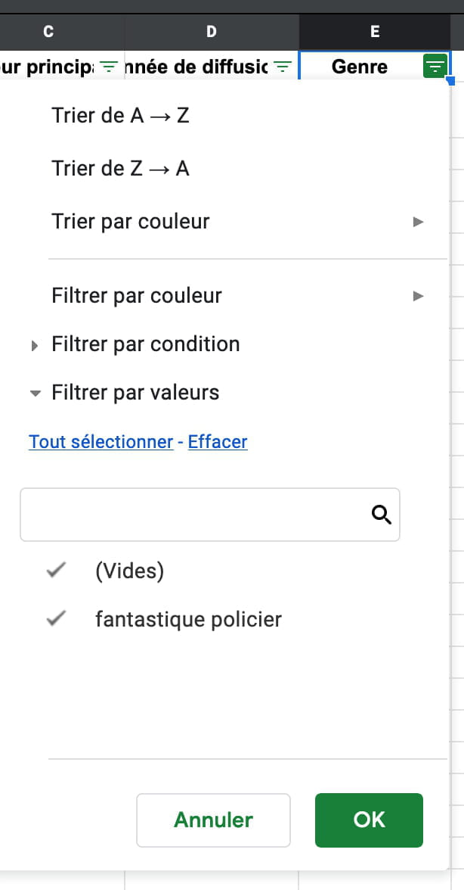Screen dimensions: 464x890
Task: Select column E header
Action: pyautogui.click(x=375, y=32)
